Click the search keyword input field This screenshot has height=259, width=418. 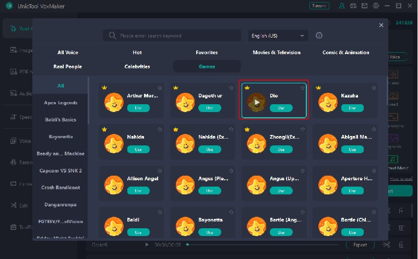[172, 35]
